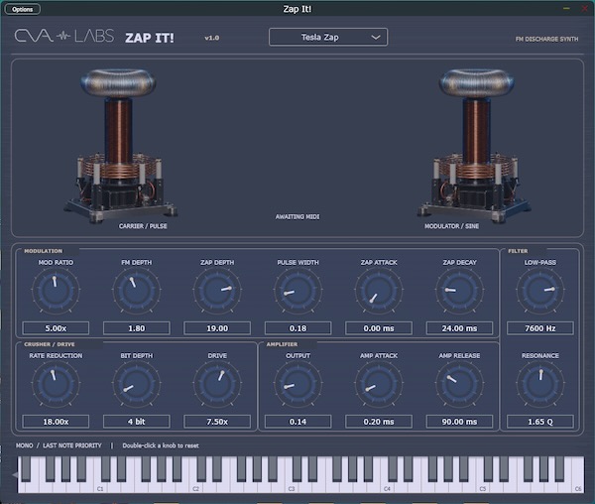Click the FM DISCHARGE SYNTH text
This screenshot has height=504, width=595.
(546, 39)
